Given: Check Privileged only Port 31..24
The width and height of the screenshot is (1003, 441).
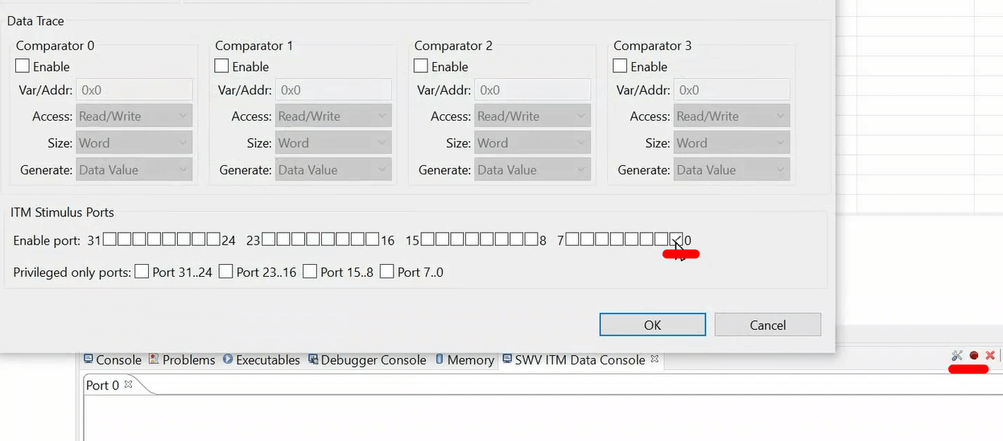Looking at the screenshot, I should tap(142, 272).
